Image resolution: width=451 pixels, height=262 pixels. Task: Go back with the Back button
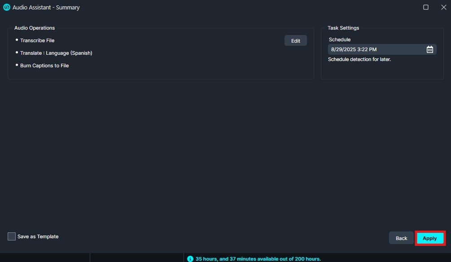pyautogui.click(x=401, y=238)
